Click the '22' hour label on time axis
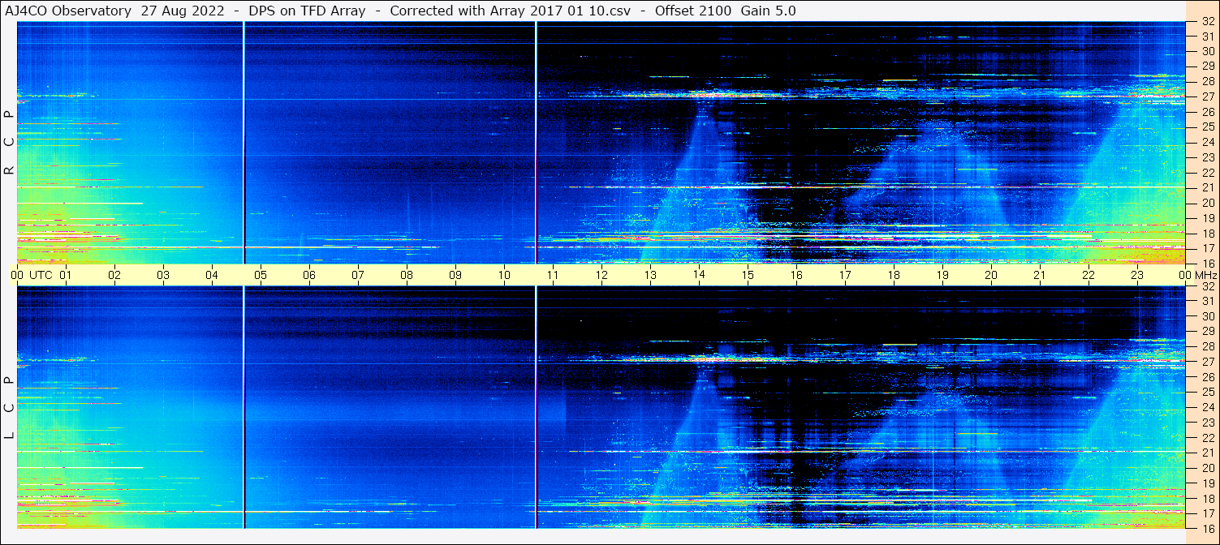Screen dimensions: 1220x545 (x=1089, y=275)
